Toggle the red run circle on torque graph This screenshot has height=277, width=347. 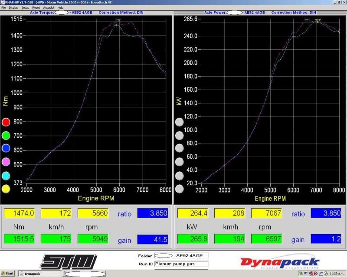tap(6, 122)
